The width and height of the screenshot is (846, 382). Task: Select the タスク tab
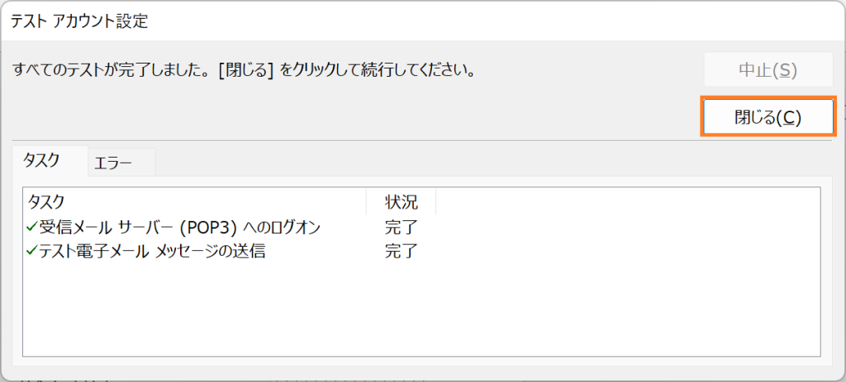(x=50, y=161)
